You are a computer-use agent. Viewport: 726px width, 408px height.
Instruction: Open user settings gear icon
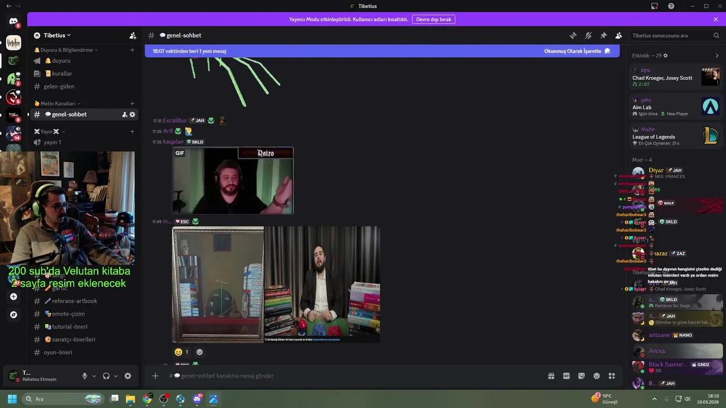click(128, 376)
